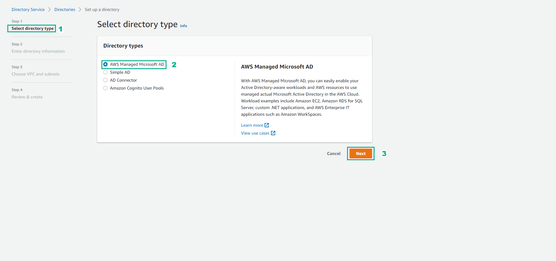The height and width of the screenshot is (261, 556).
Task: Select Amazon Cognito User Pools radio option
Action: click(x=105, y=88)
